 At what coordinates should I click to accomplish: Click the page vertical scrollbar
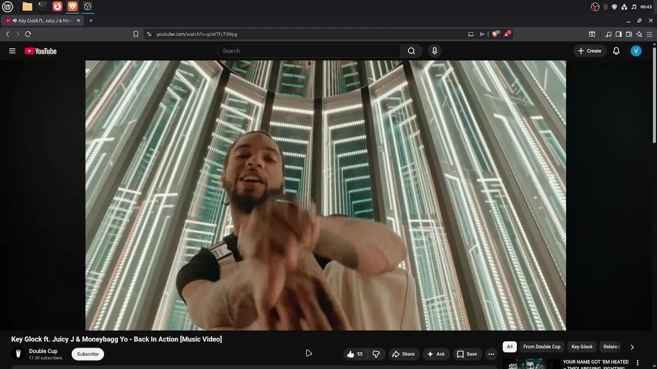click(654, 95)
